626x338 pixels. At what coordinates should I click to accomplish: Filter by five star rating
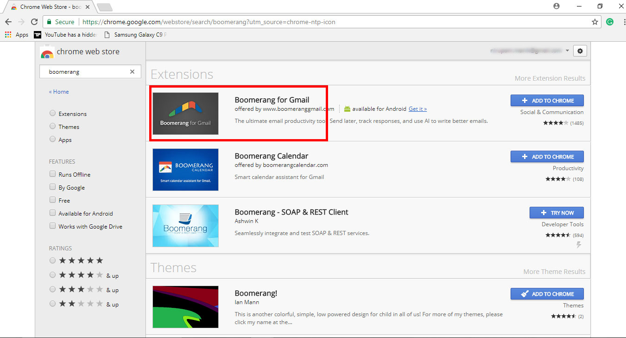tap(52, 261)
